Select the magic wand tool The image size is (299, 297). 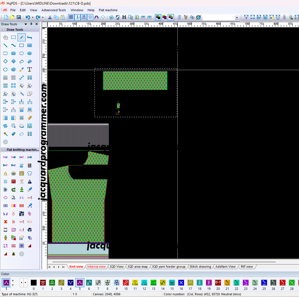[x=5, y=134]
